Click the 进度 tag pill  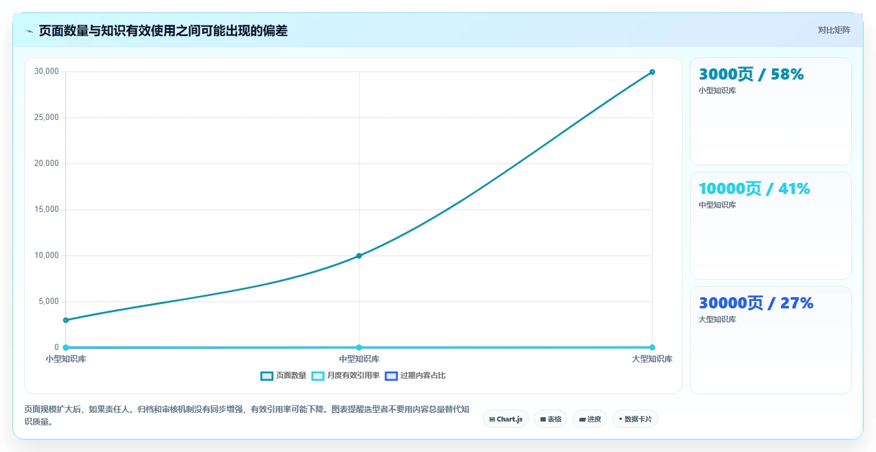(x=590, y=419)
